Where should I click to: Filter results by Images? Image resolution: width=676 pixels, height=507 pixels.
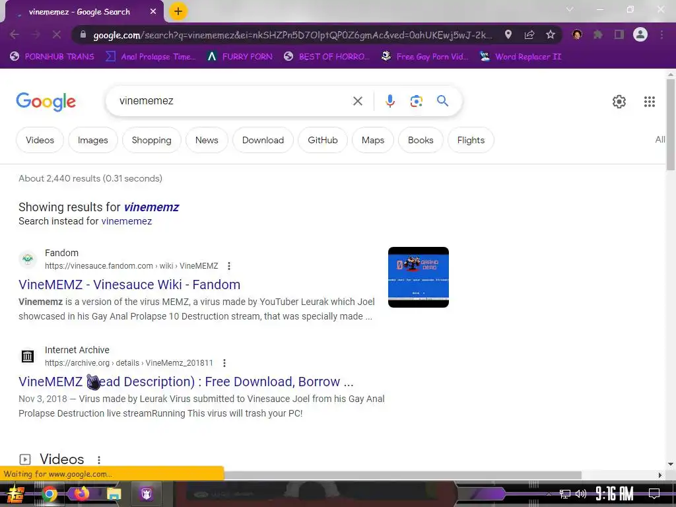coord(92,140)
